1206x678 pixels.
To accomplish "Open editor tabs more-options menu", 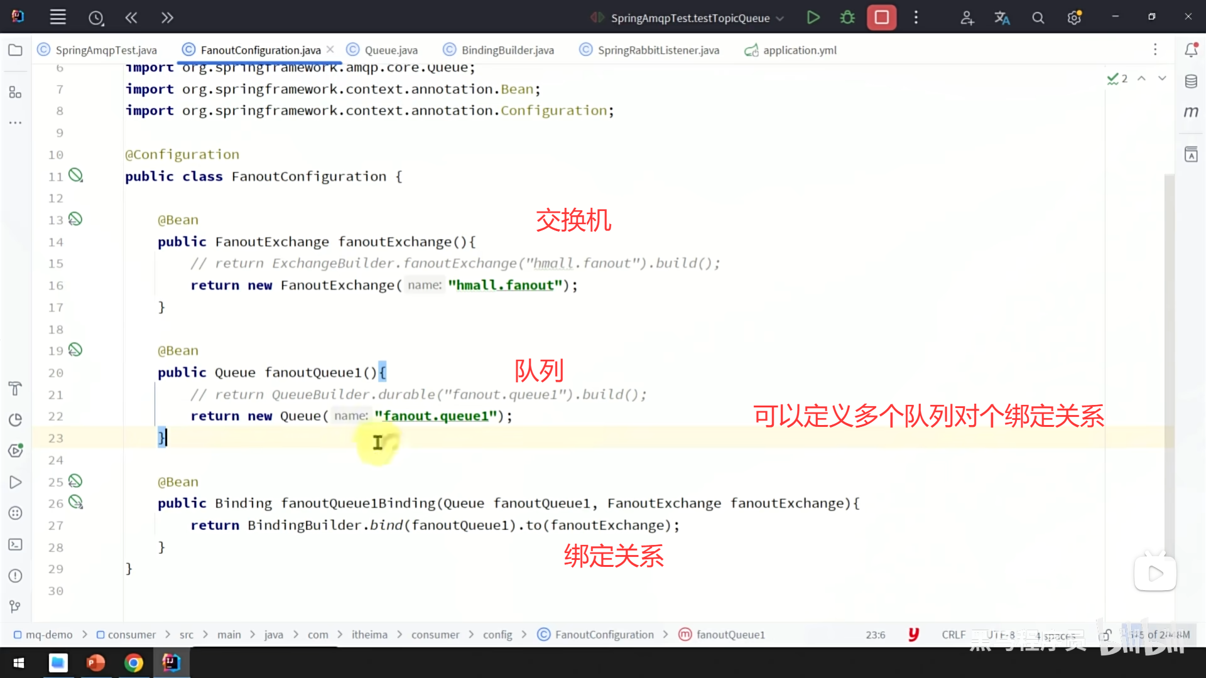I will tap(1154, 50).
